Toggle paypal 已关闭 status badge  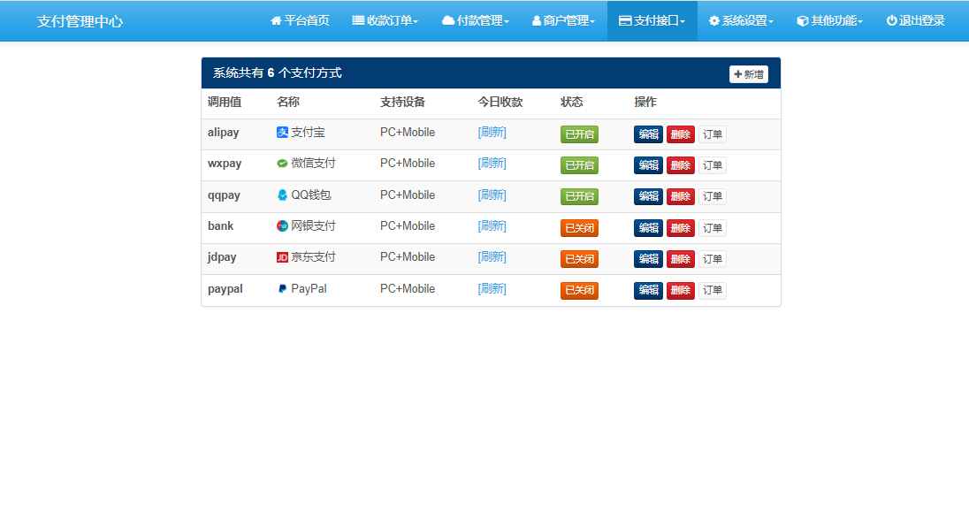579,289
